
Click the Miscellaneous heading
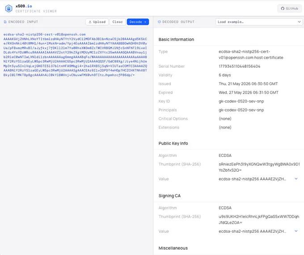(x=173, y=248)
